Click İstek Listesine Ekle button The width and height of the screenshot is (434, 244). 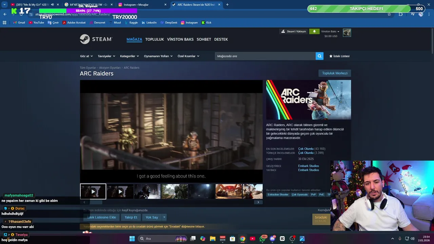point(101,217)
